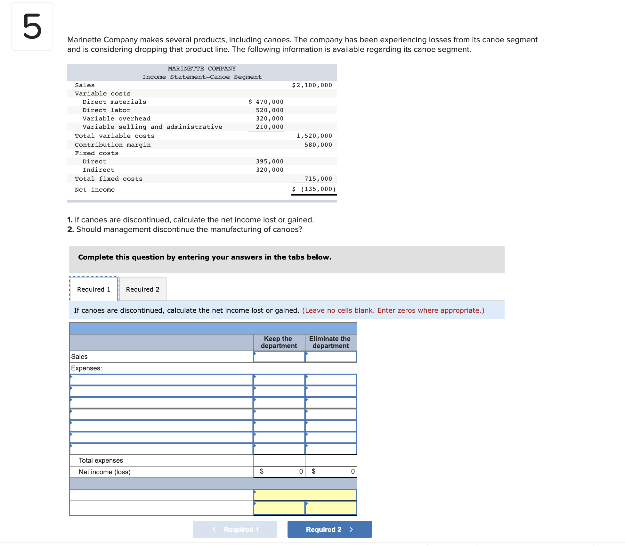Viewport: 625px width, 546px height.
Task: Click the blue Required 2 next button
Action: pos(329,529)
